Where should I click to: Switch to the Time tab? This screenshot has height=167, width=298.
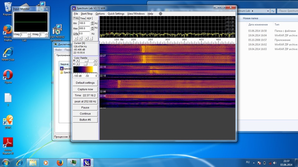83,18
